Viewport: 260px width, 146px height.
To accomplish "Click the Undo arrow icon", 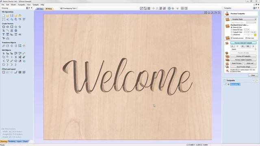I will coord(20,19).
